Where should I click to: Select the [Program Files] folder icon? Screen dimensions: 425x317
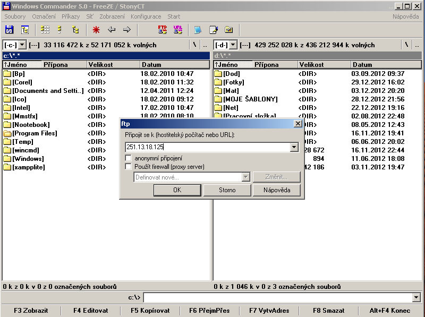(x=7, y=133)
